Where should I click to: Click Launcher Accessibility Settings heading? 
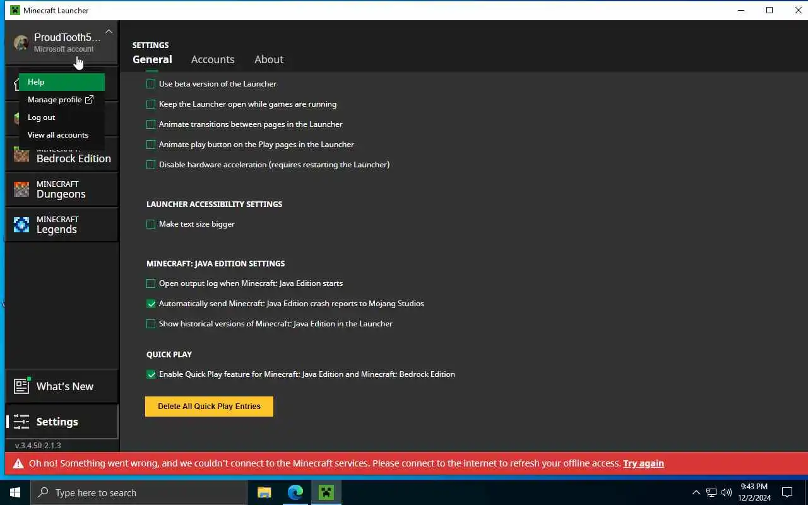point(214,205)
